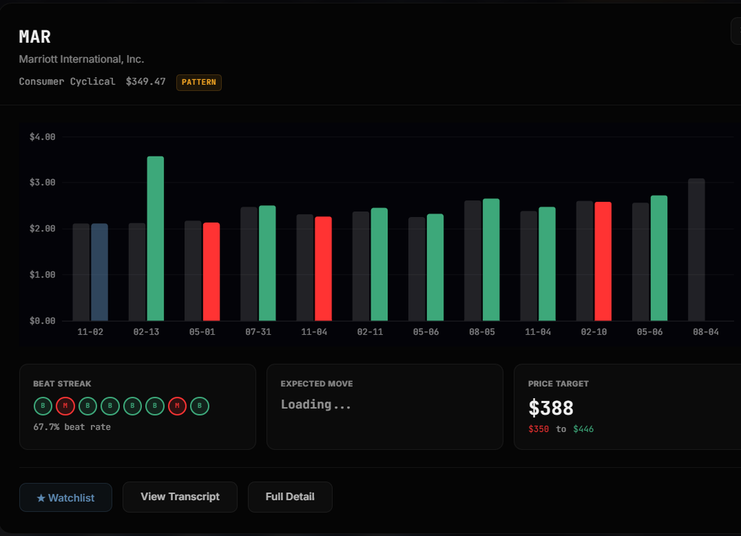Click the PRICE TARGET heading
The height and width of the screenshot is (536, 741).
point(558,383)
